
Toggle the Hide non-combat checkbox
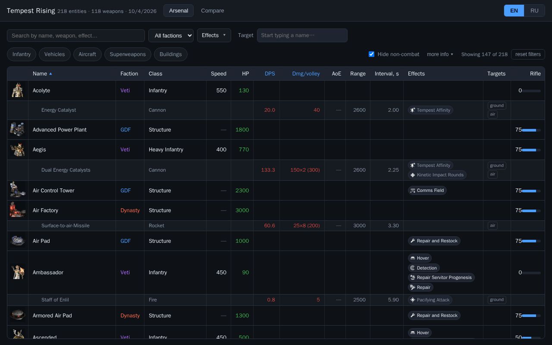(371, 54)
